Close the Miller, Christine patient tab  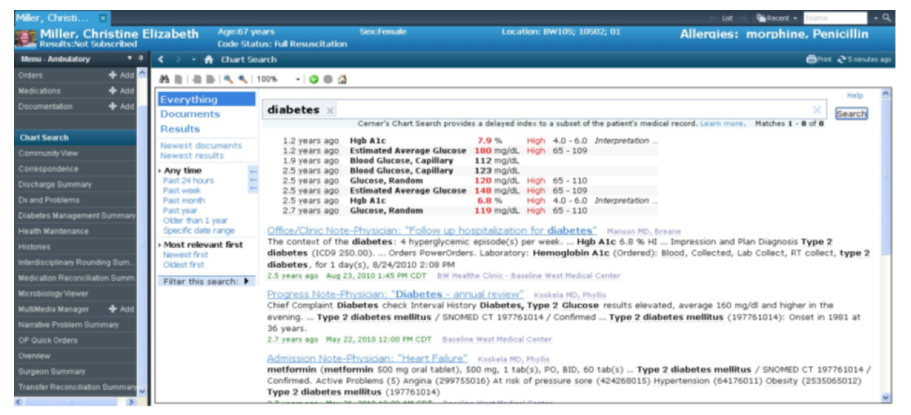(x=102, y=18)
